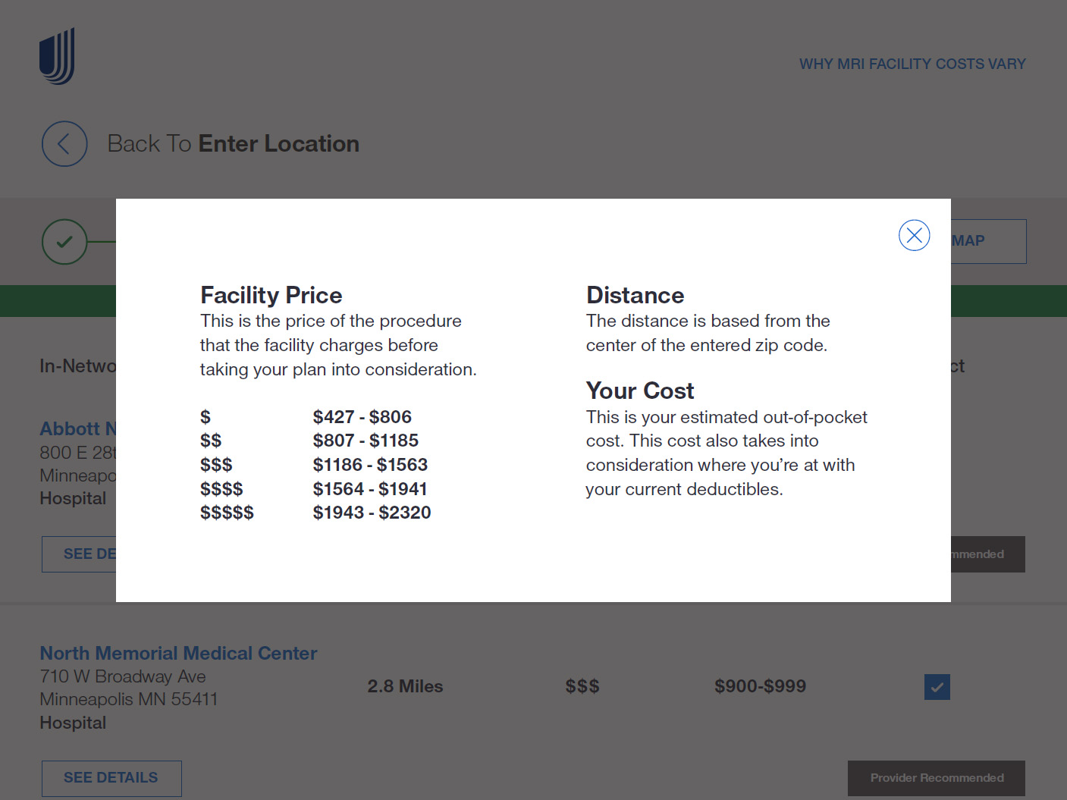Click the Facility Price heading

tap(271, 295)
